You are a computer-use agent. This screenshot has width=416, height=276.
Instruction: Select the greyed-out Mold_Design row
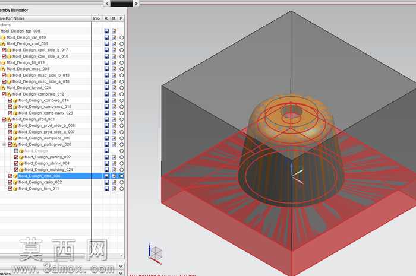36,151
